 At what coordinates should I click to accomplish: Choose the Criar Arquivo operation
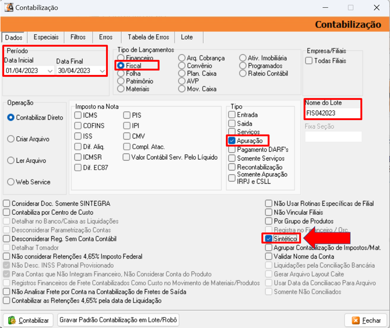pos(11,139)
